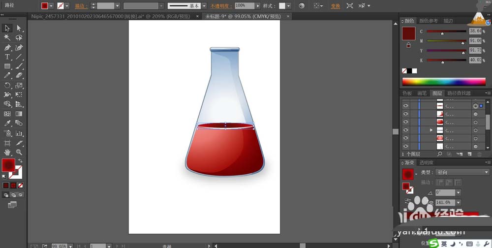
Task: Switch to 颜色参考 panel tab
Action: (429, 21)
